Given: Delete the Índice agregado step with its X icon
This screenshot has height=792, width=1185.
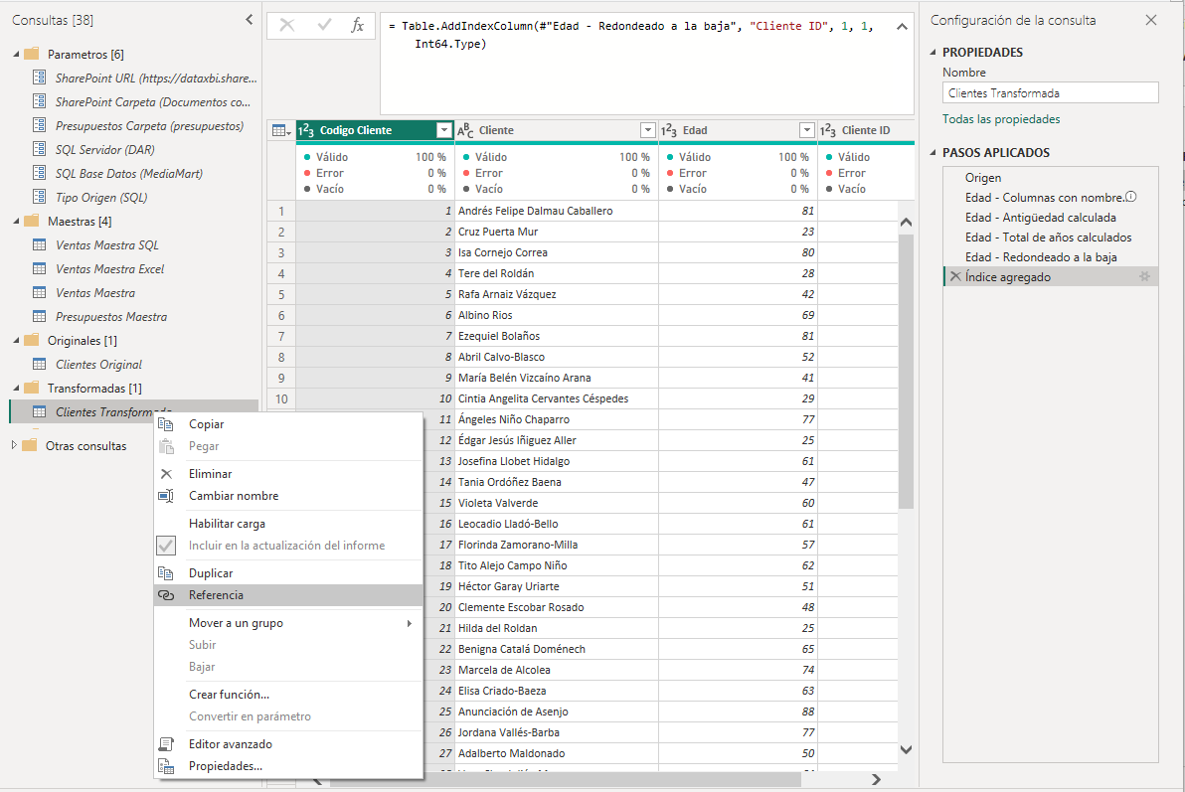Looking at the screenshot, I should [955, 276].
